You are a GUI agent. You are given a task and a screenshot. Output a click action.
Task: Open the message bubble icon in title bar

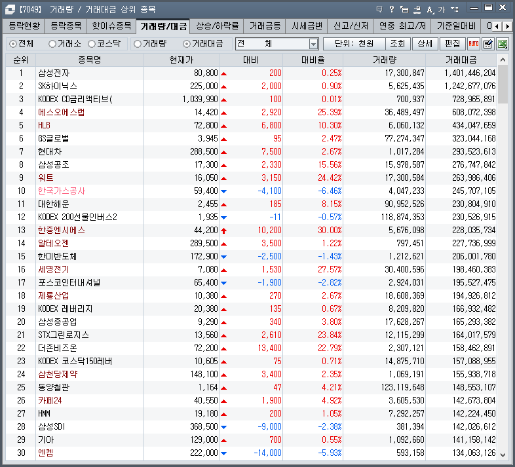(379, 10)
